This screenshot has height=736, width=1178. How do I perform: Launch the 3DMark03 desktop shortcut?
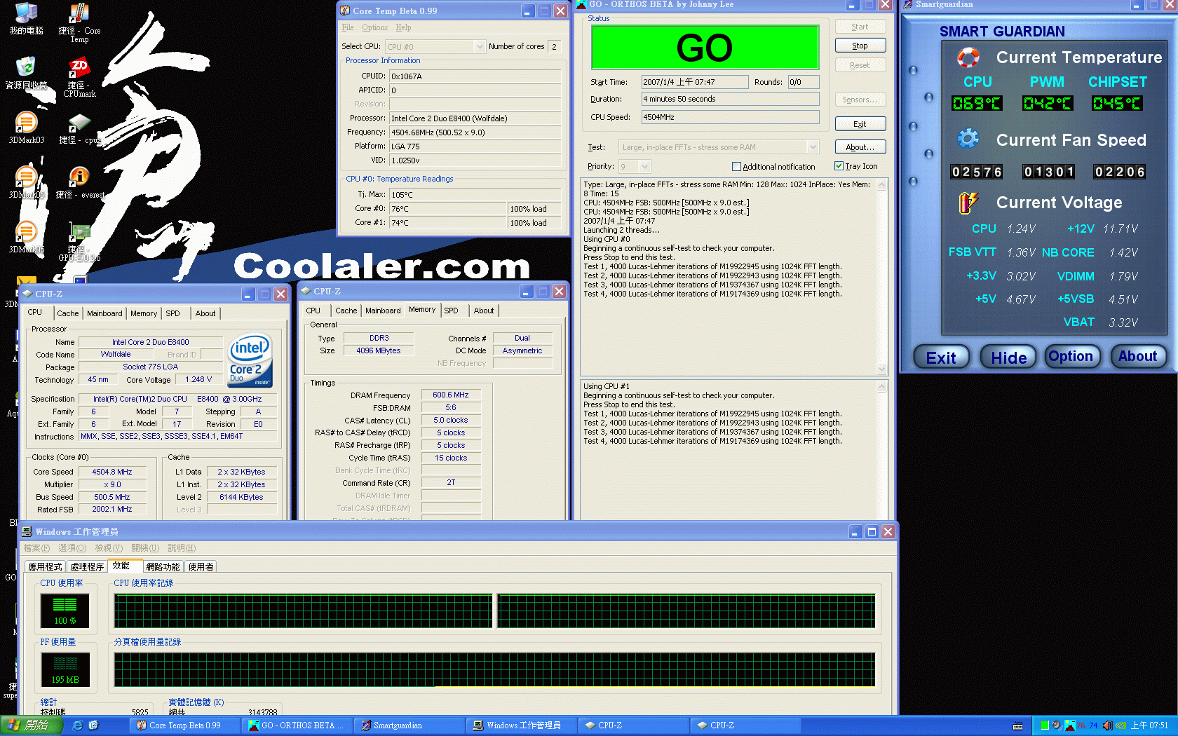pyautogui.click(x=26, y=128)
